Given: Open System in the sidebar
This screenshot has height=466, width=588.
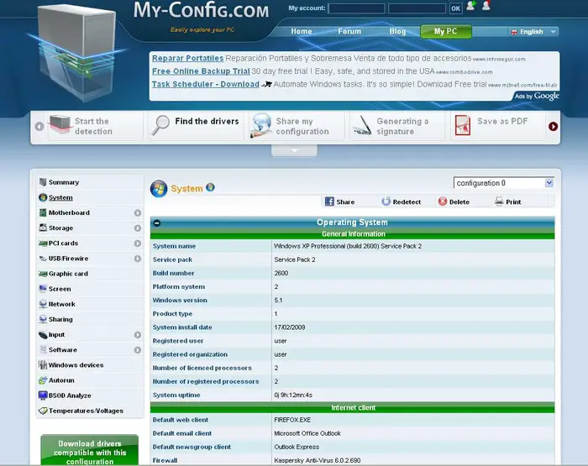Looking at the screenshot, I should tap(60, 197).
